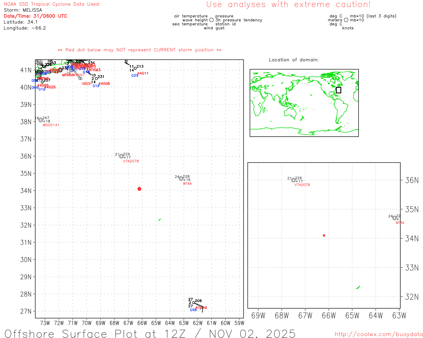Click the red NTKM3 station label
The height and width of the screenshot is (338, 423).
click(95, 70)
